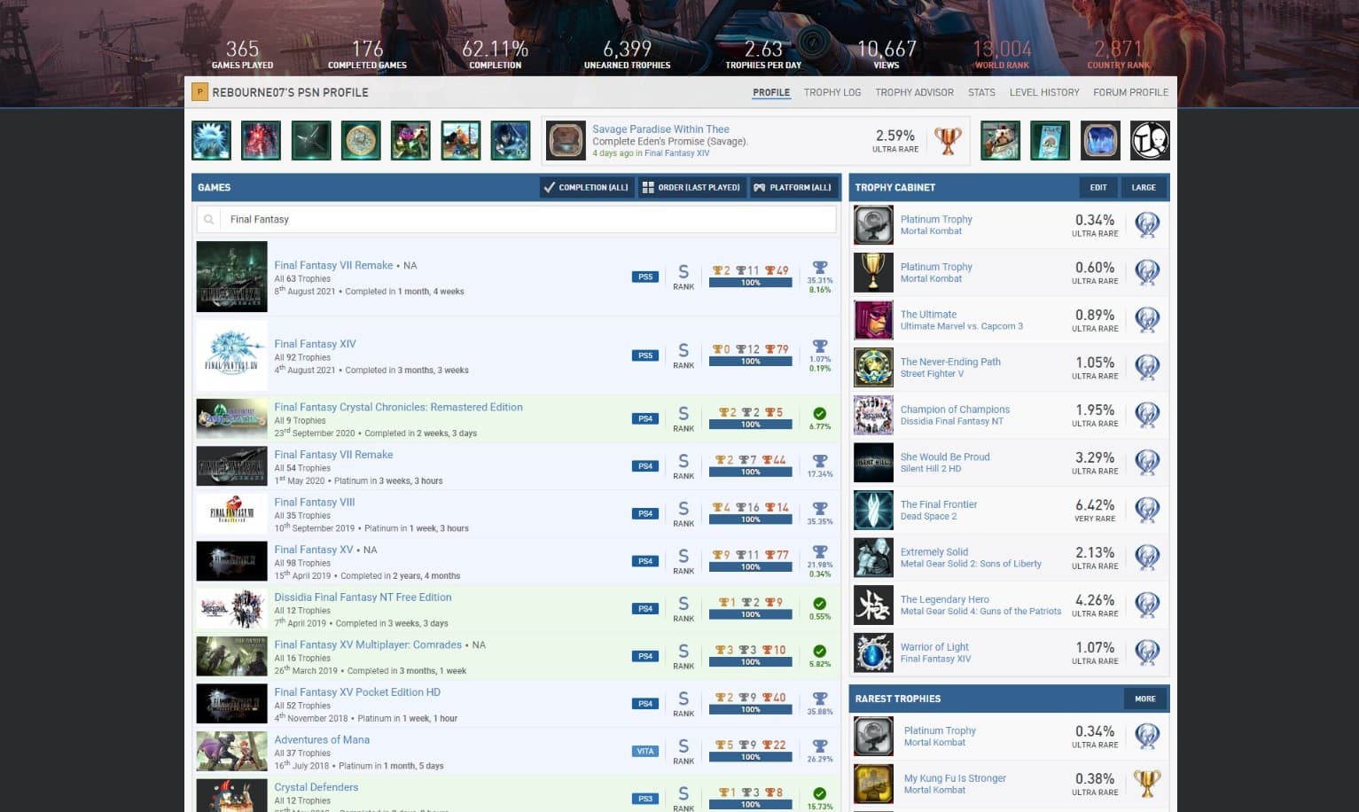Click the Dead Space 2 game link
This screenshot has width=1359, height=812.
click(x=928, y=516)
